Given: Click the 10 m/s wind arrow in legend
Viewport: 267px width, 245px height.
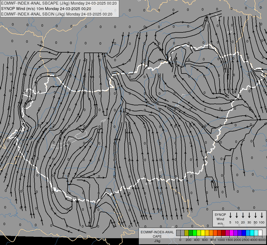Looking at the screenshot, I should pos(236,215).
